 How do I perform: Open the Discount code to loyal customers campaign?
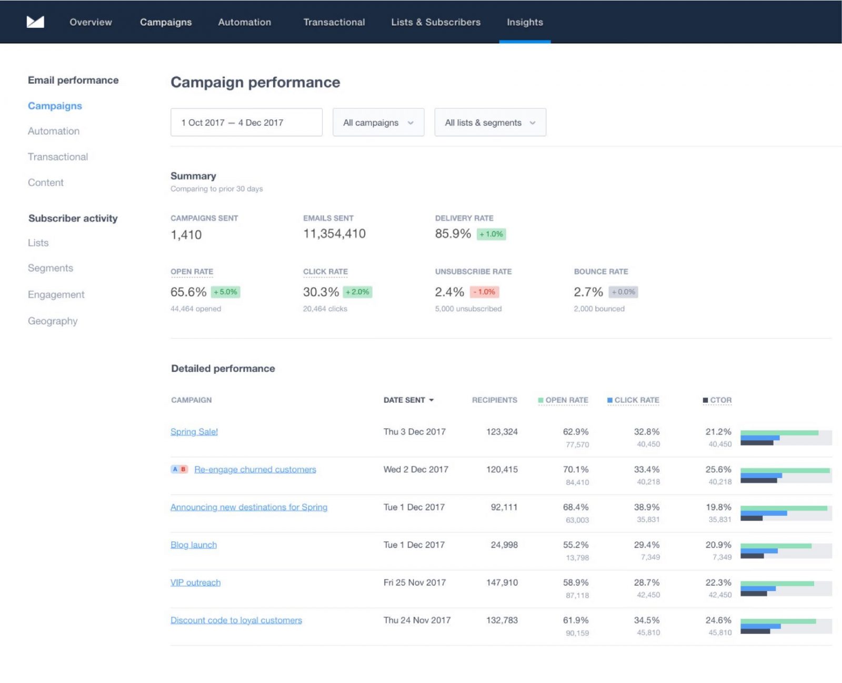tap(236, 620)
